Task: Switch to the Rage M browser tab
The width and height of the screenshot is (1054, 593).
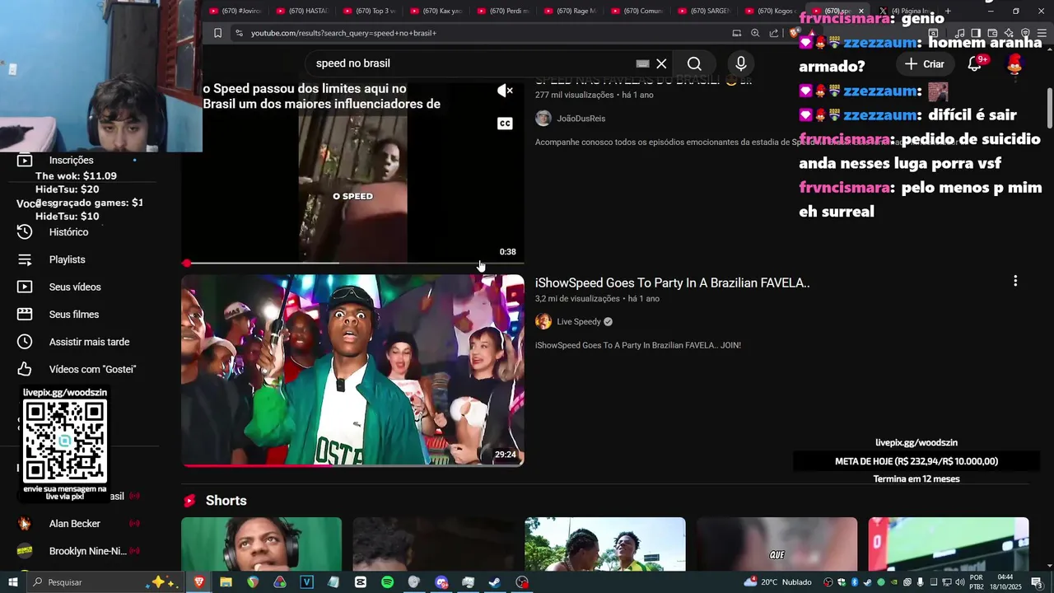Action: [570, 11]
